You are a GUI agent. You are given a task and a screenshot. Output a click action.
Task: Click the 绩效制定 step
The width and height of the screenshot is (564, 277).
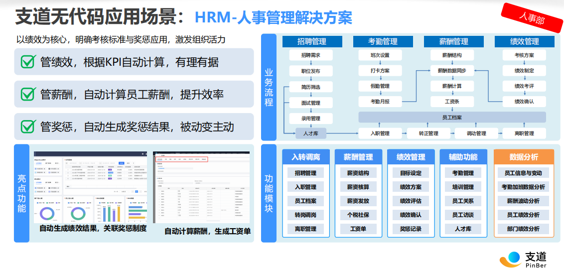524,71
